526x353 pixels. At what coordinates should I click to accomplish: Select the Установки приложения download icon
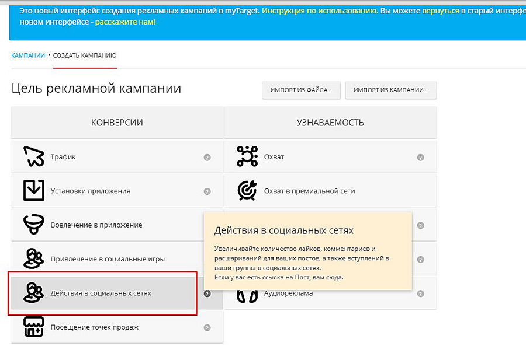(33, 191)
